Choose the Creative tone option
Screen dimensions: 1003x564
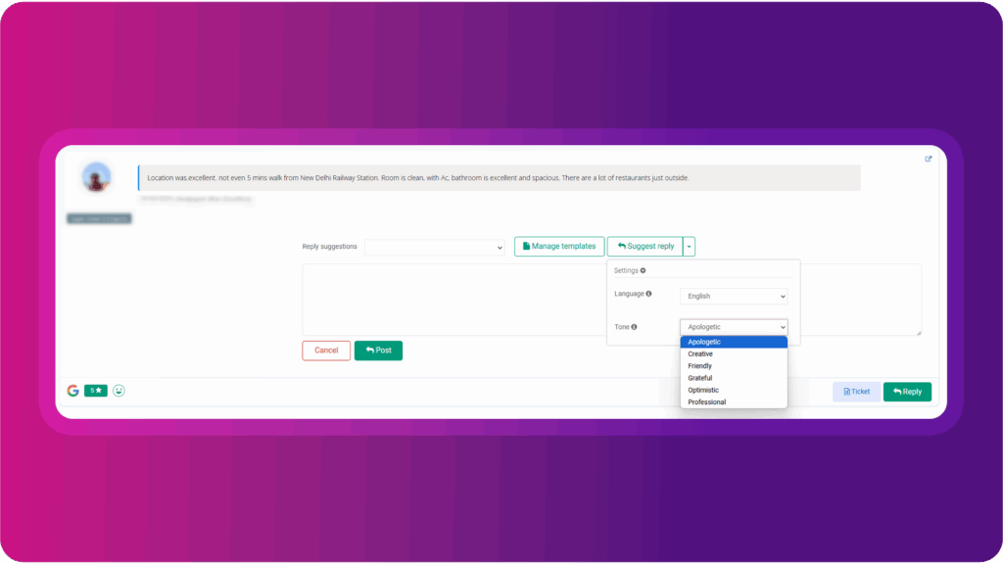pyautogui.click(x=734, y=353)
